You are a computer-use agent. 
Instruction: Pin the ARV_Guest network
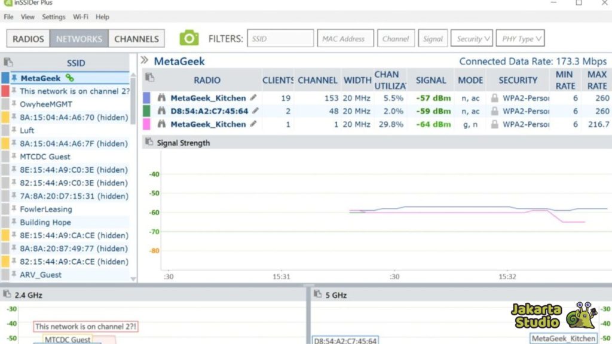pos(14,274)
